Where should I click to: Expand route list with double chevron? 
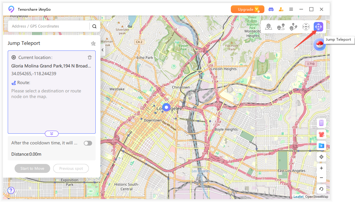(x=52, y=134)
